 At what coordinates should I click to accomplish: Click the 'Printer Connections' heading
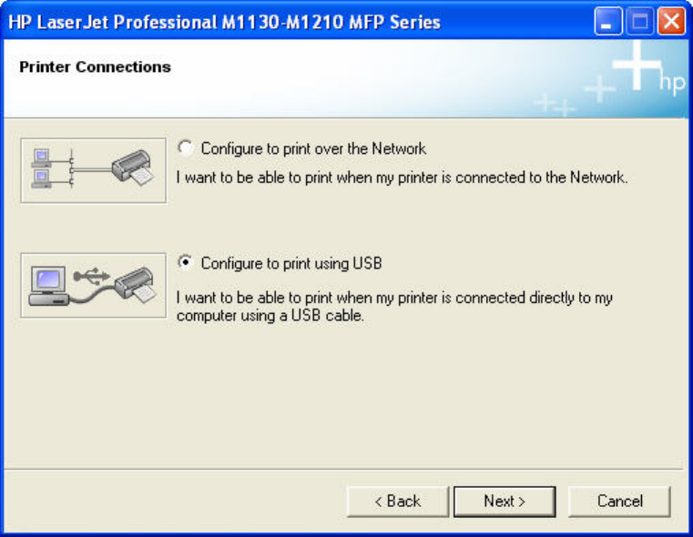(95, 67)
